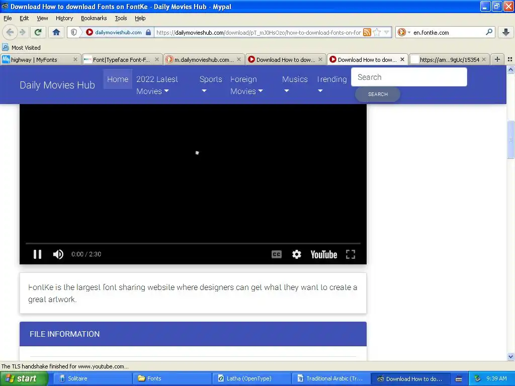Open the address bar history dropdown arrow
Image resolution: width=515 pixels, height=386 pixels.
[x=387, y=32]
